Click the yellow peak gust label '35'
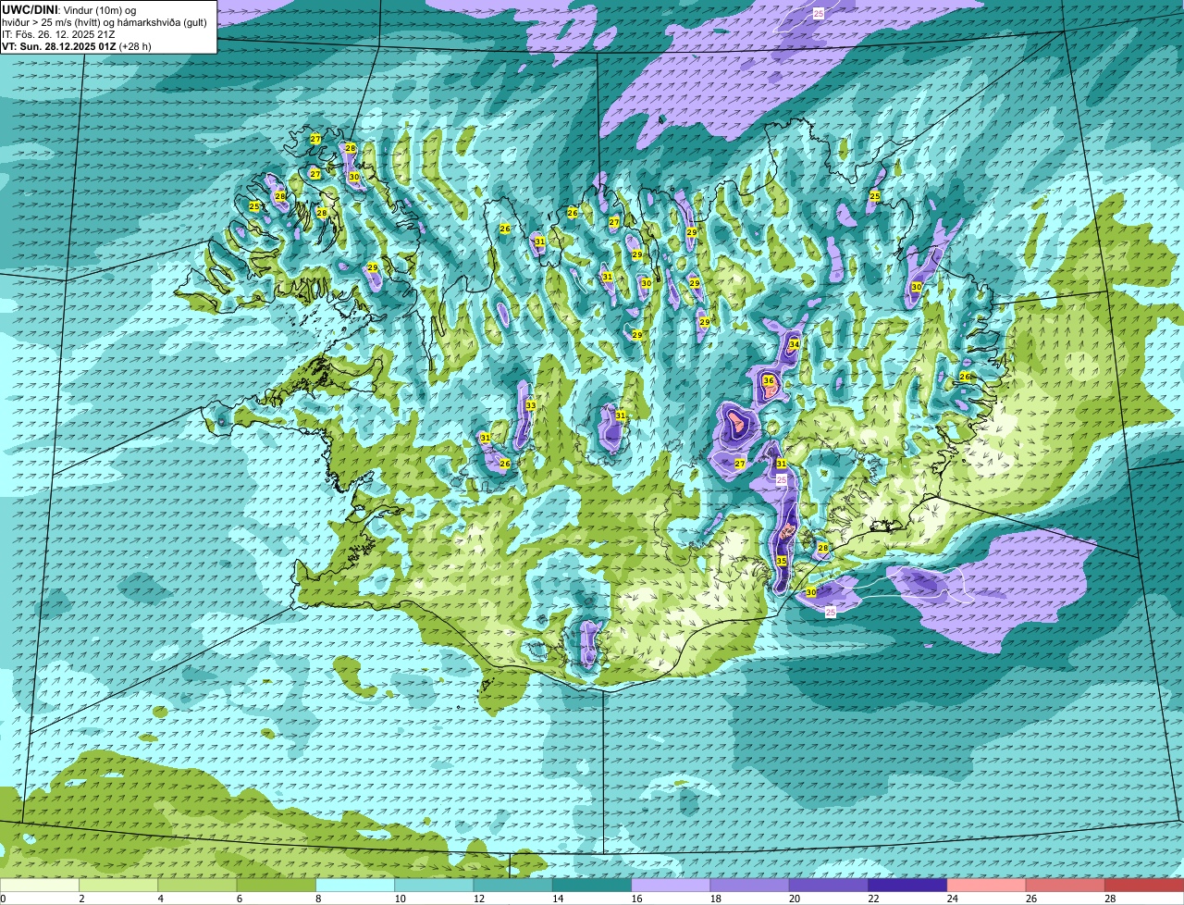The width and height of the screenshot is (1184, 905). pyautogui.click(x=782, y=561)
